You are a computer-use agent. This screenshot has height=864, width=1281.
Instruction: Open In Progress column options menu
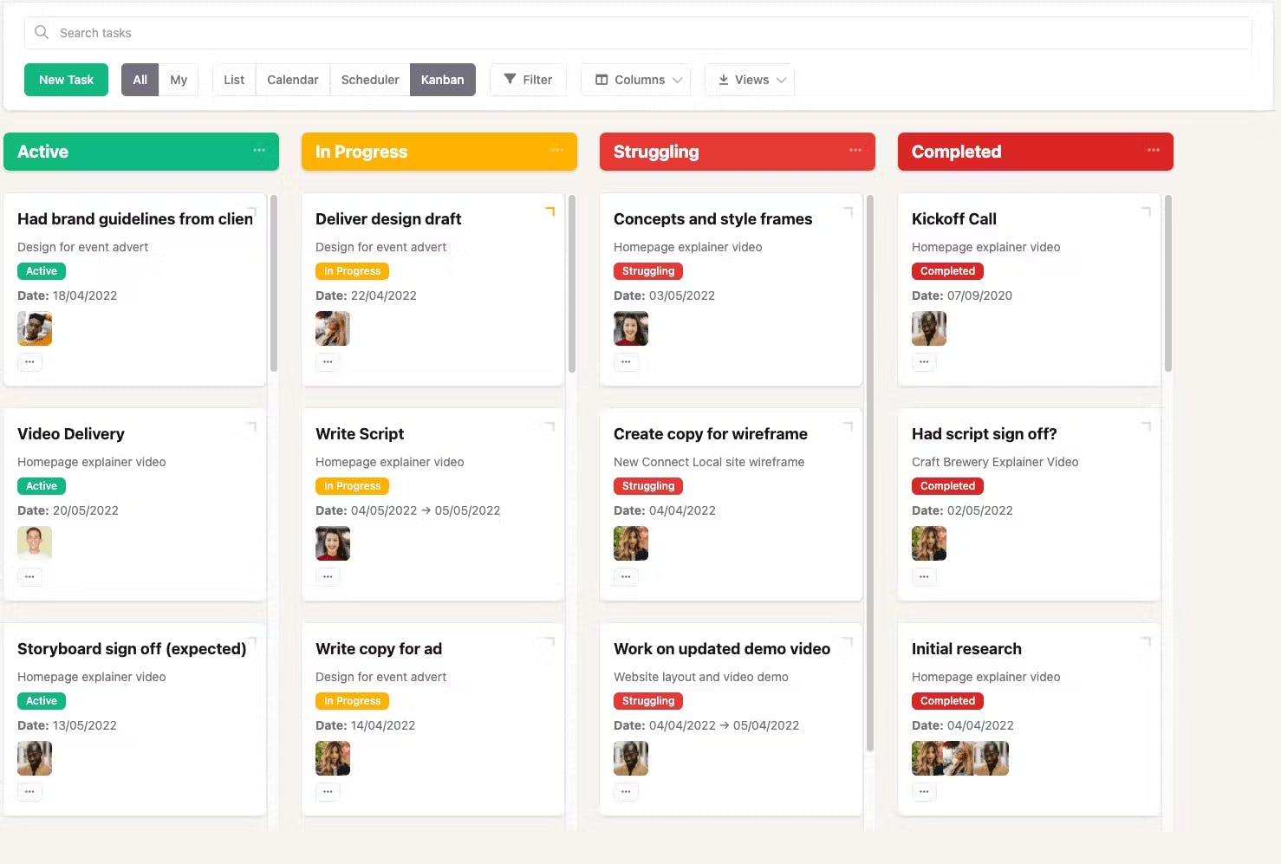557,151
